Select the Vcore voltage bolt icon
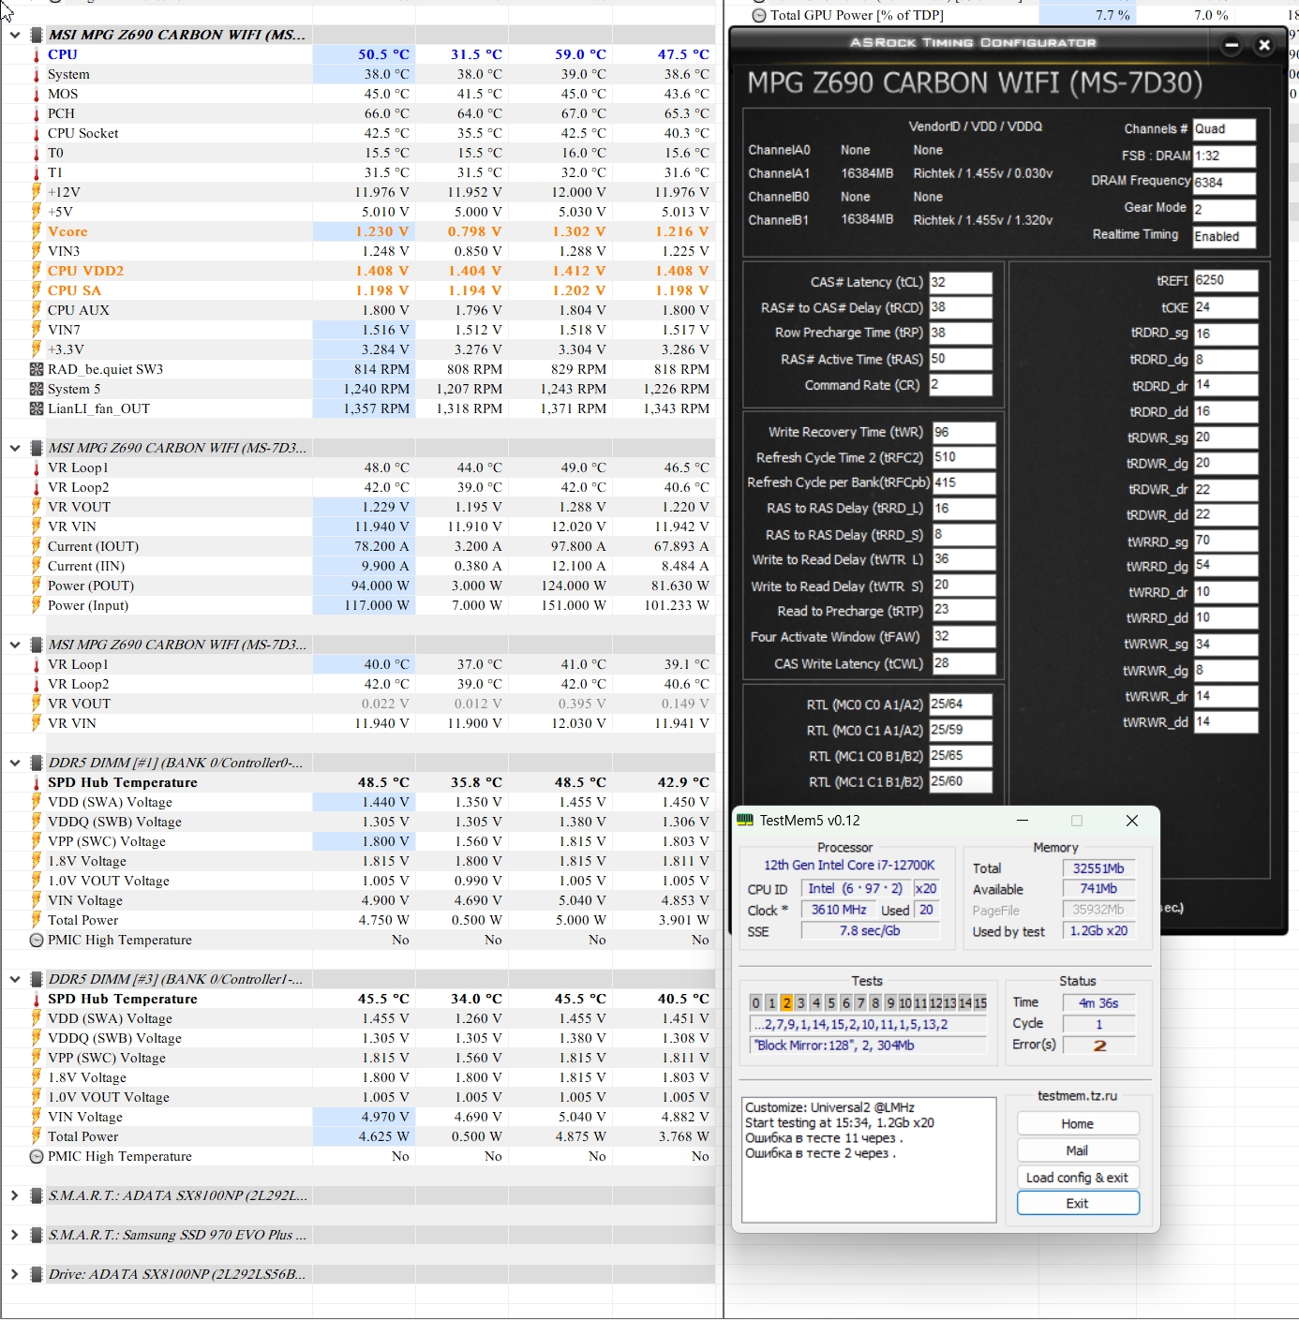Screen dimensions: 1299x1320 pyautogui.click(x=37, y=231)
